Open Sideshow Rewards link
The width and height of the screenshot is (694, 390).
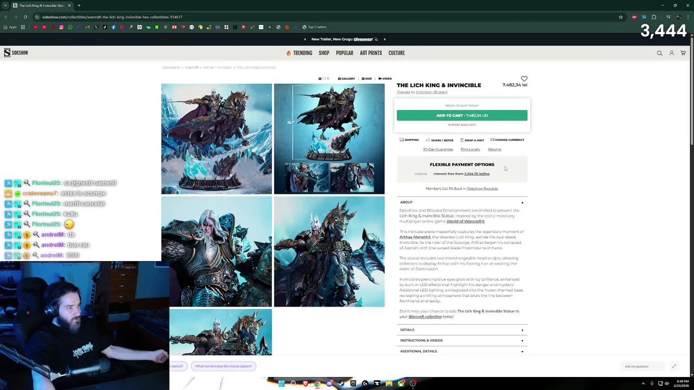point(483,188)
